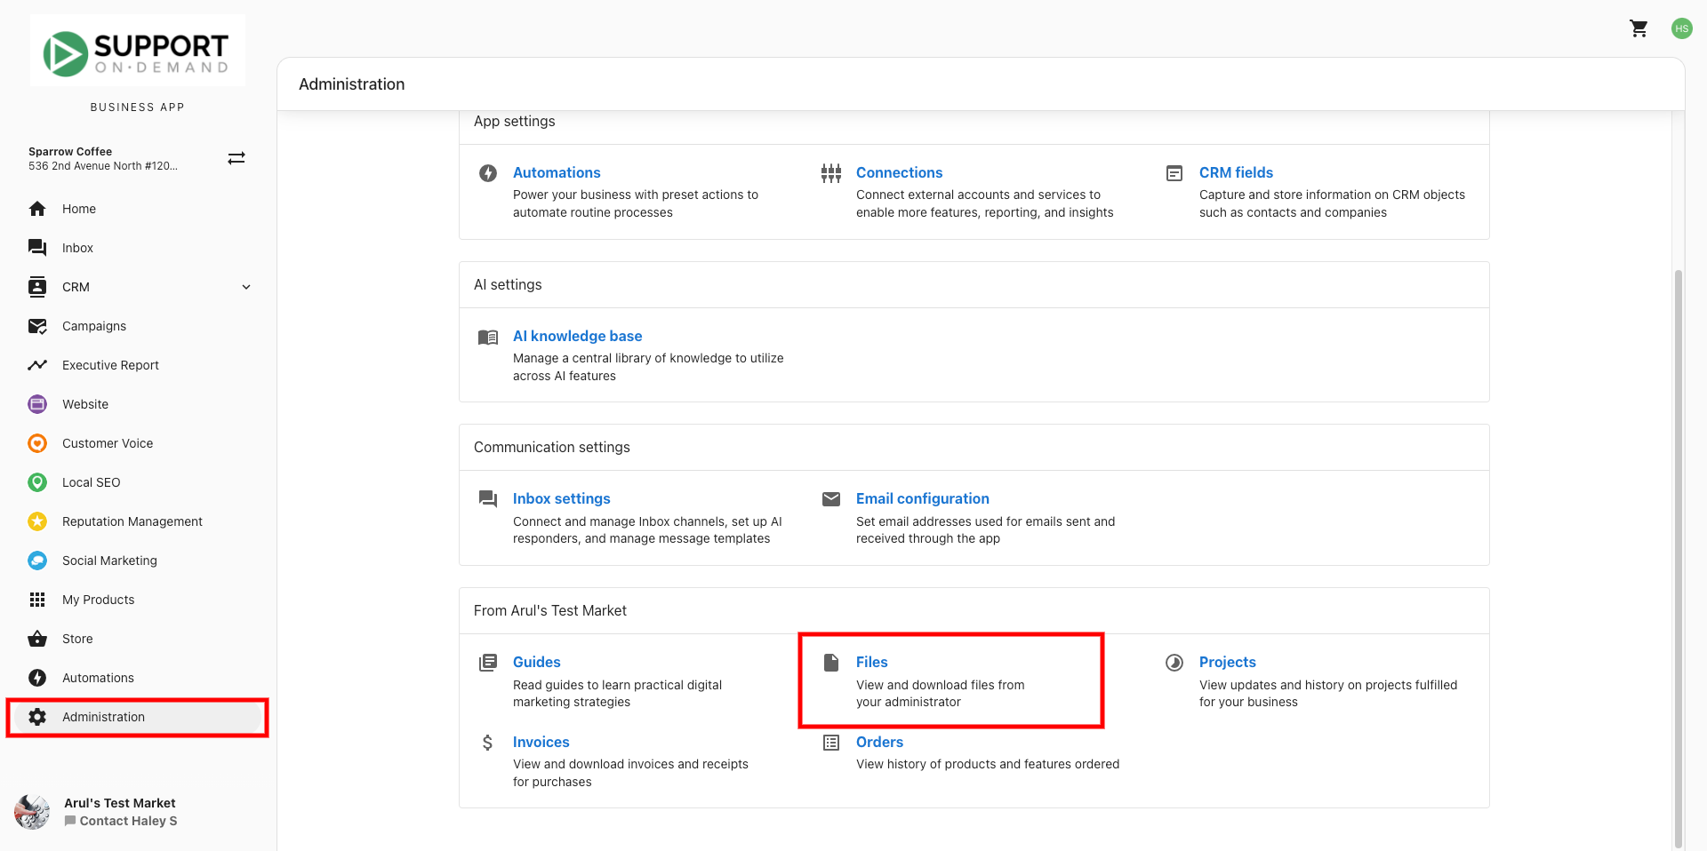1707x851 pixels.
Task: Expand the CRM menu chevron
Action: pos(246,287)
